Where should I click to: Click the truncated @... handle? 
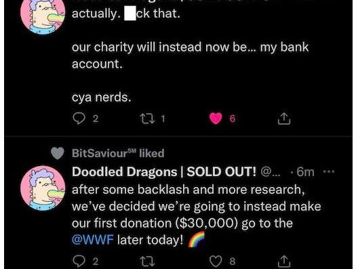pos(271,172)
